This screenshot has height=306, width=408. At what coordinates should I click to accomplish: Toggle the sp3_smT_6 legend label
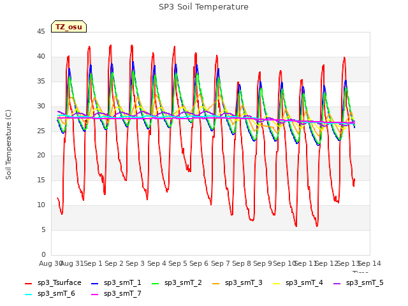(56, 293)
